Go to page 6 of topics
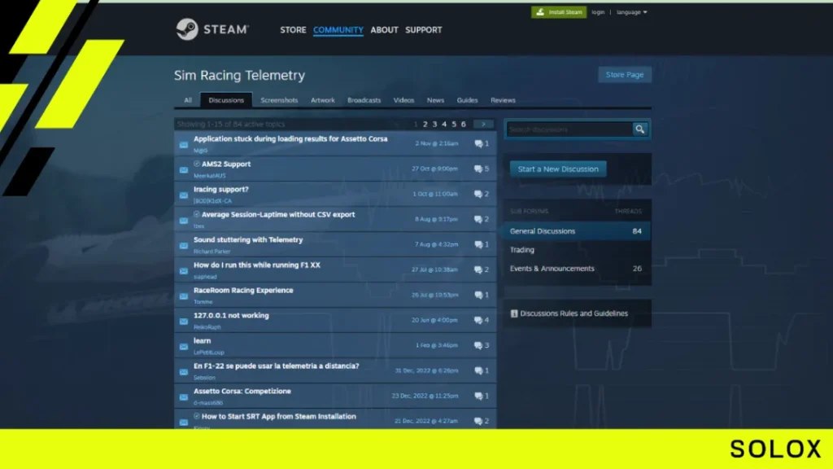 pos(463,125)
